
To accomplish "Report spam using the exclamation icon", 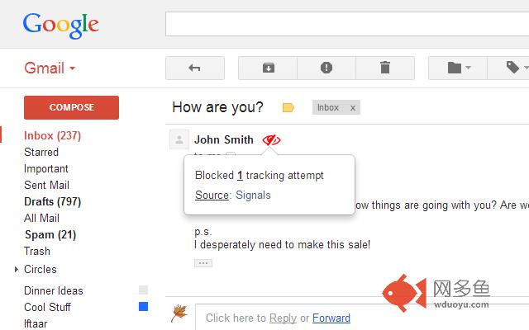I will [x=326, y=68].
